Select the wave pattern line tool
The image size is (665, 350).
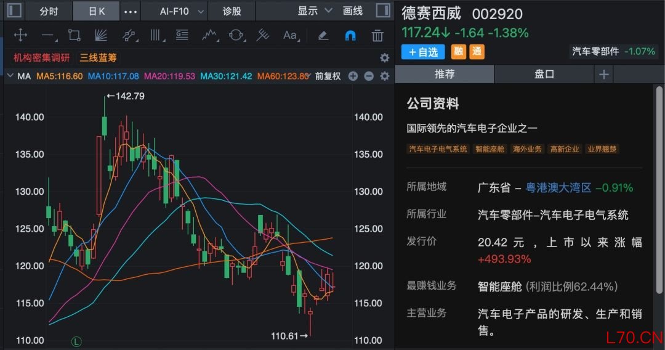(209, 35)
